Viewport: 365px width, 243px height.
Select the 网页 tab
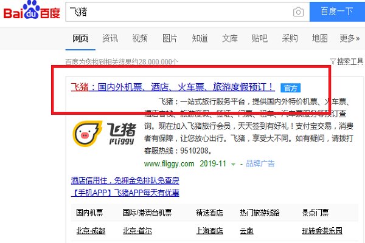coord(80,38)
